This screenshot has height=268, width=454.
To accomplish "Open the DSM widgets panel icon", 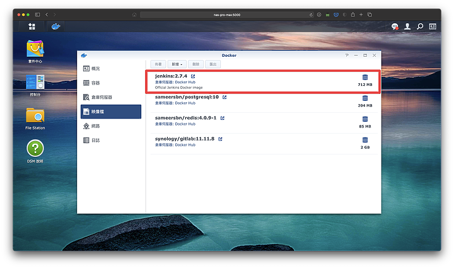I will [x=433, y=26].
